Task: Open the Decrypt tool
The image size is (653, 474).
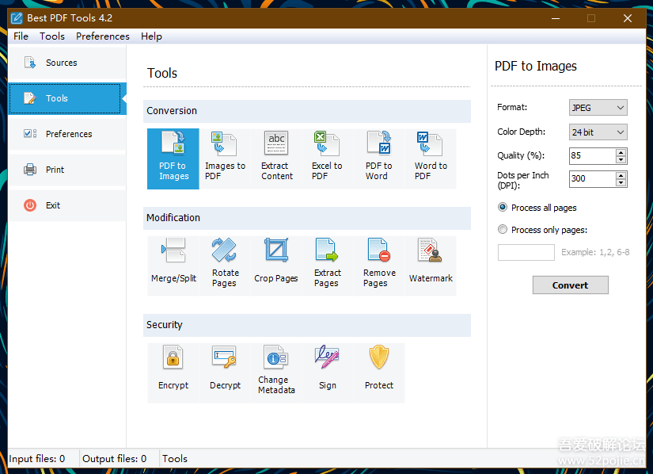Action: pos(225,373)
